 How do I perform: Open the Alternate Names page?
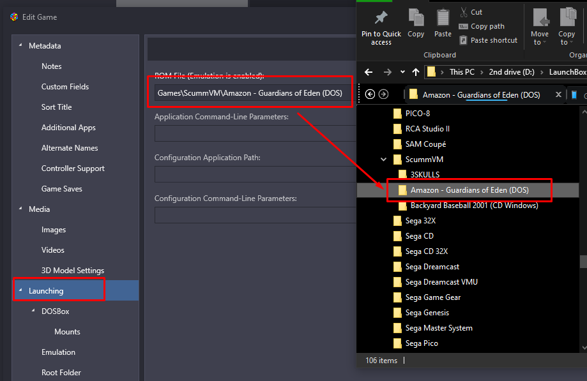70,148
